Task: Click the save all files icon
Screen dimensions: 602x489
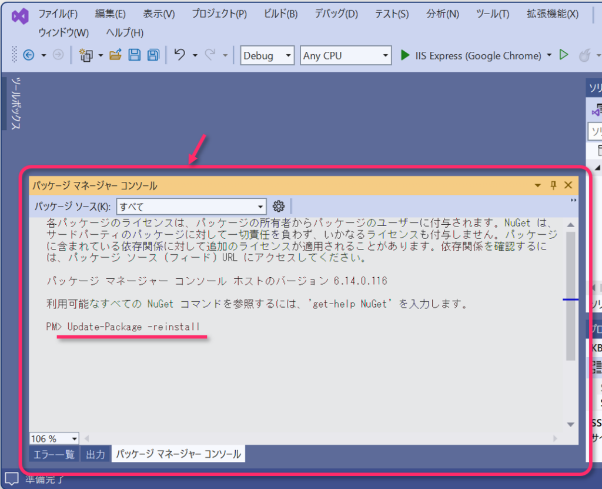Action: coord(153,55)
